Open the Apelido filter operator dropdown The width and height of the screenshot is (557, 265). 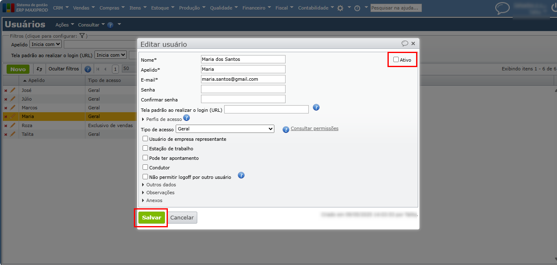click(46, 44)
